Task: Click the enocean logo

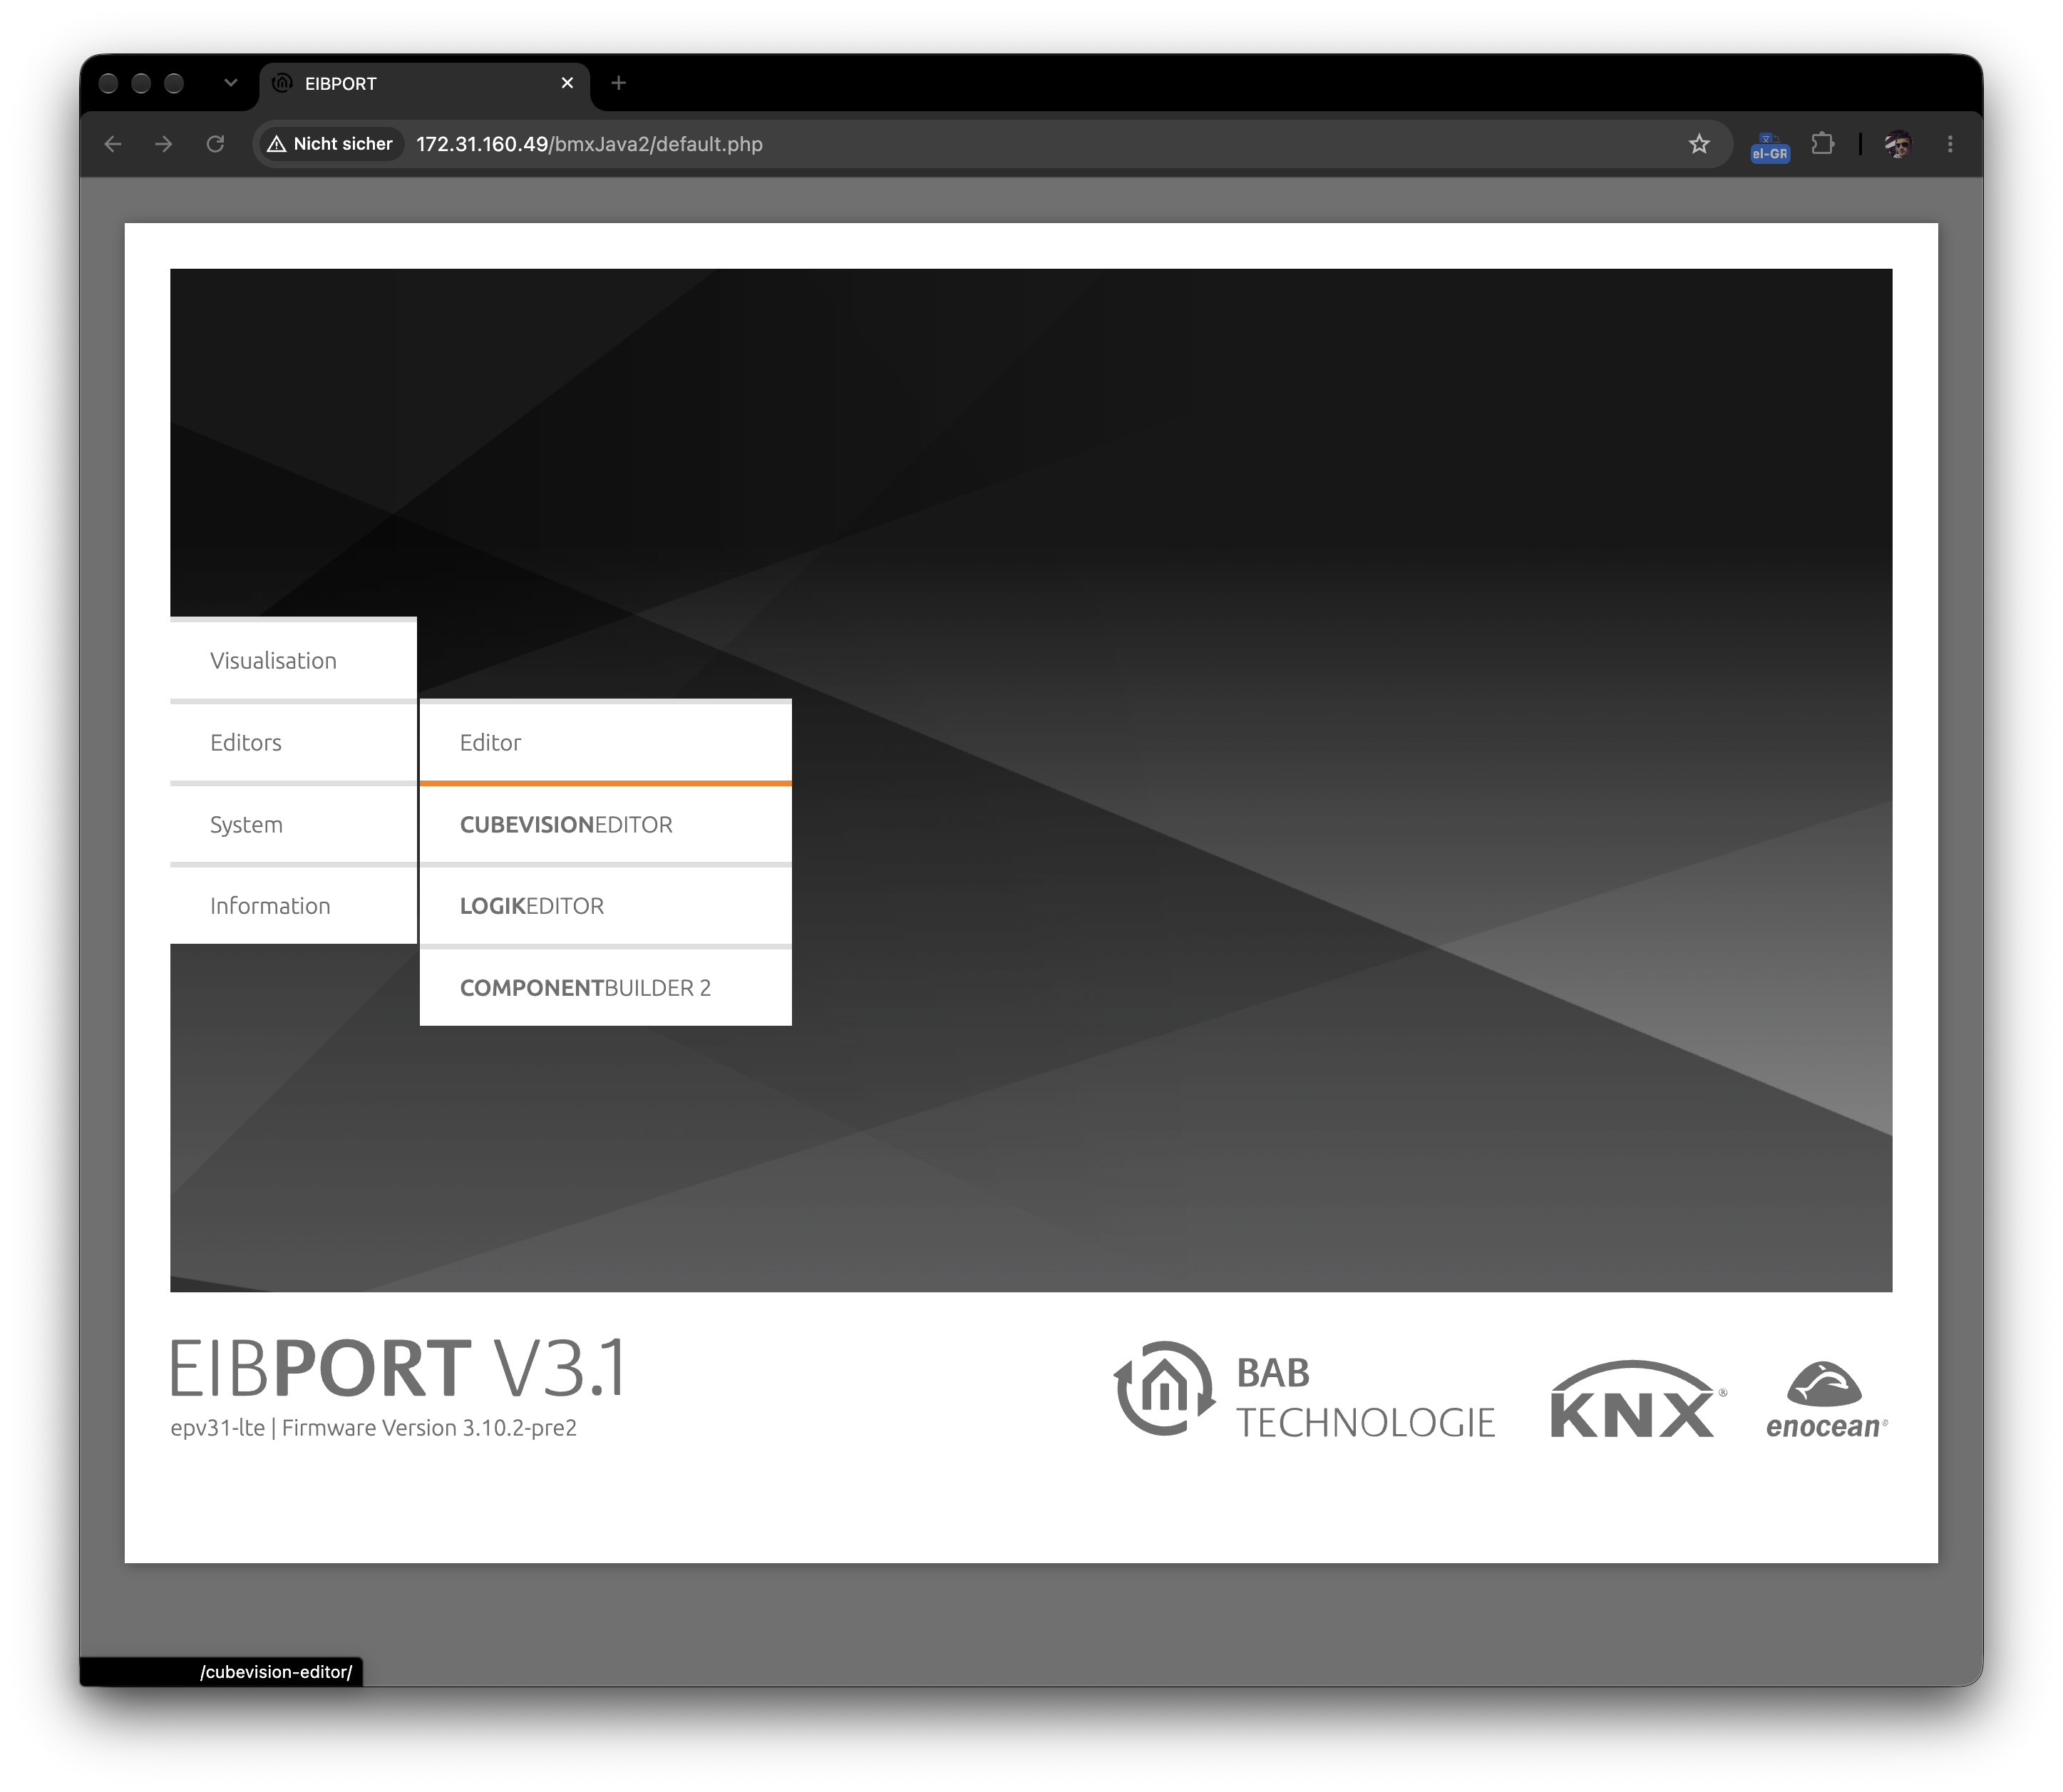Action: (1826, 1400)
